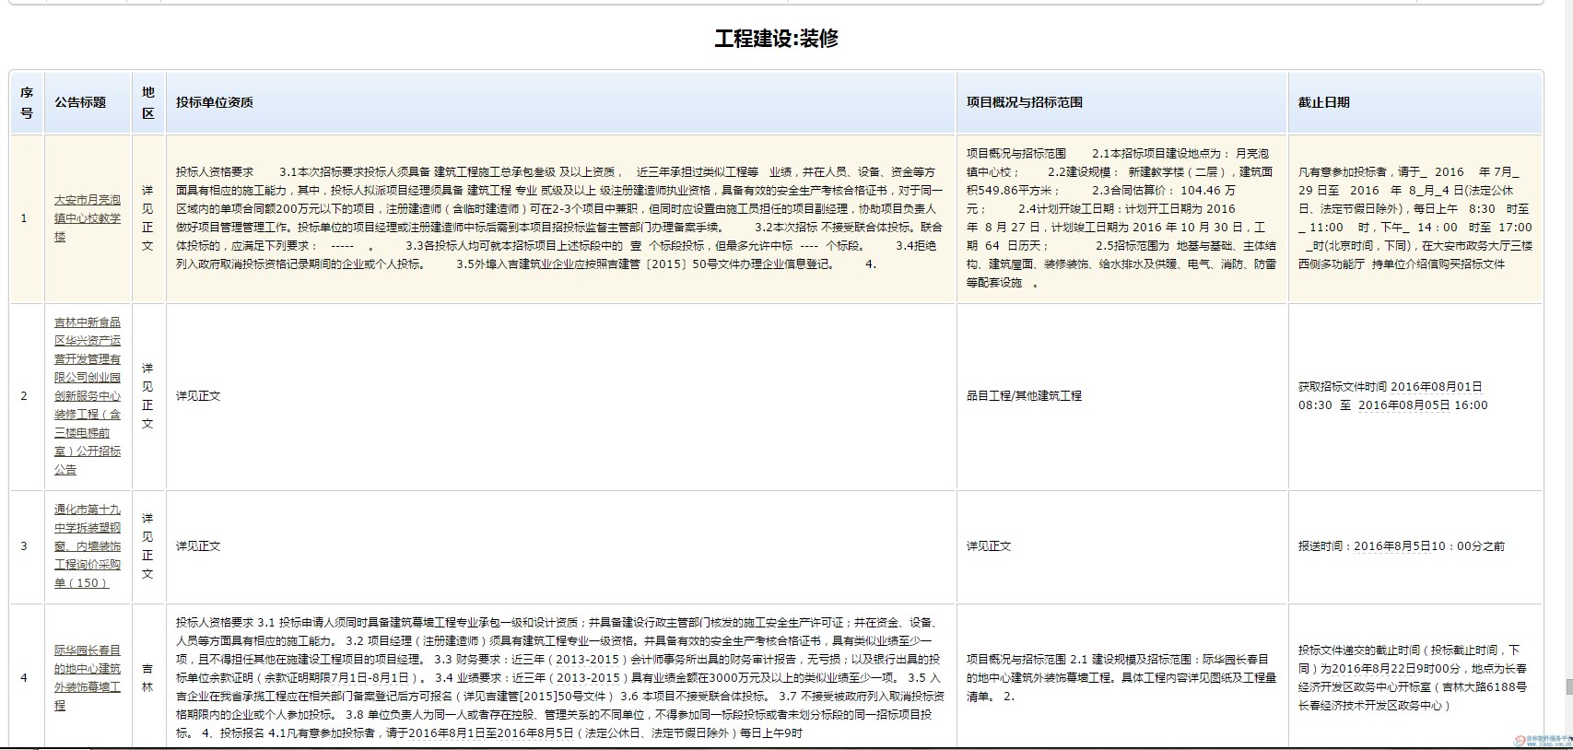The width and height of the screenshot is (1573, 750).
Task: Open the 通化市第十九中学 announcement link
Action: (x=87, y=545)
